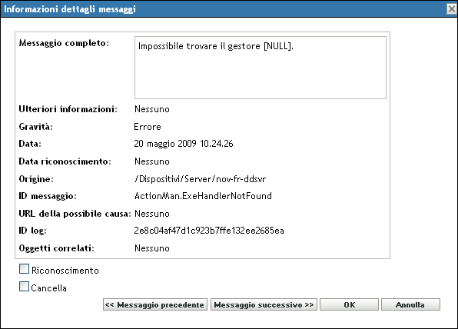Click the Errore severity value
The width and height of the screenshot is (458, 329).
pyautogui.click(x=148, y=127)
